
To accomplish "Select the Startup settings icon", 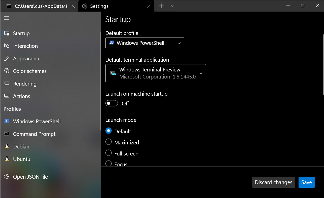I will 7,33.
